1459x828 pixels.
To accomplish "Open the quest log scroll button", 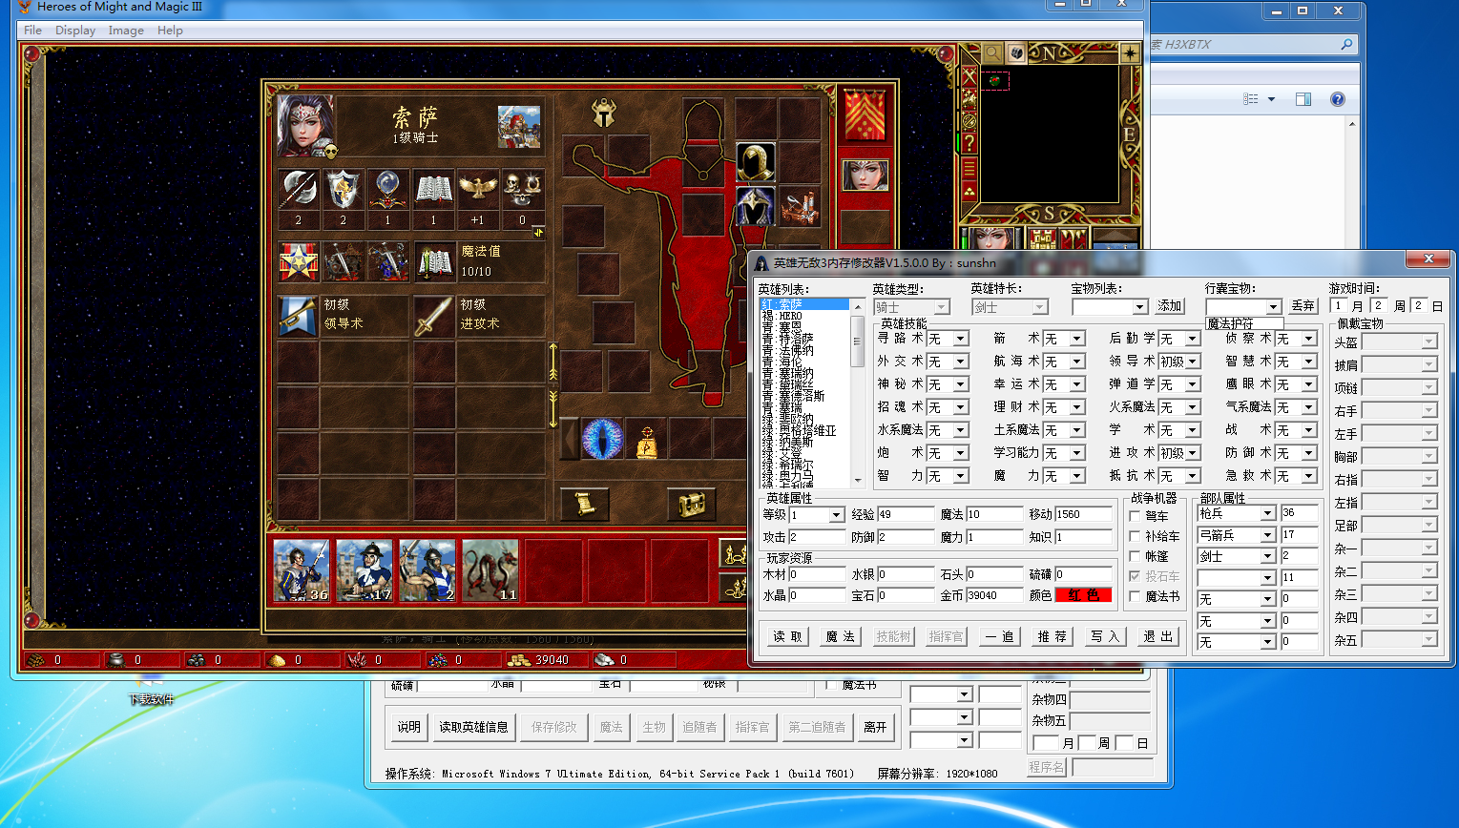I will 585,504.
